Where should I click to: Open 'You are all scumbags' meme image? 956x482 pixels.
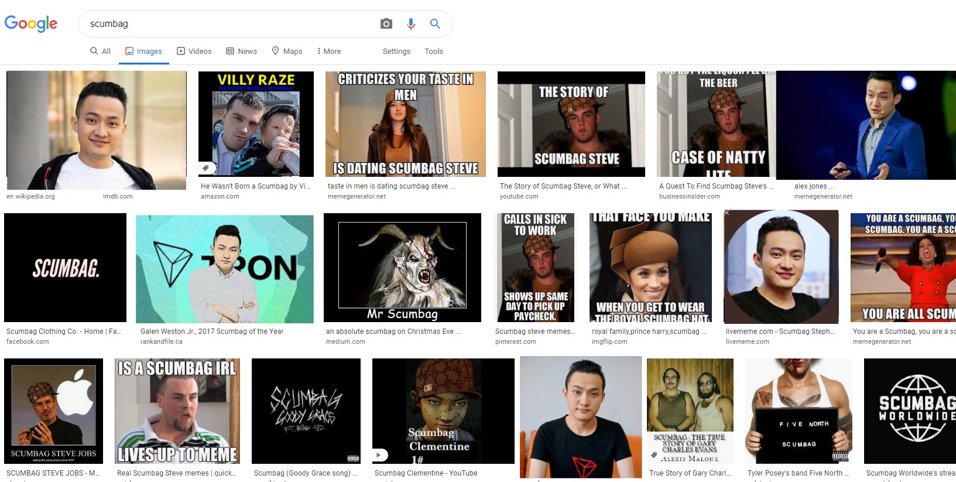click(903, 268)
